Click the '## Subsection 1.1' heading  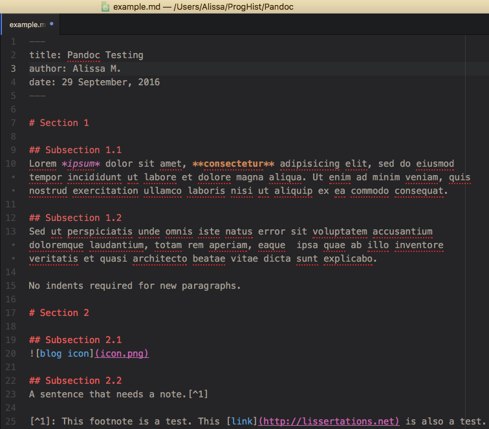(x=75, y=150)
